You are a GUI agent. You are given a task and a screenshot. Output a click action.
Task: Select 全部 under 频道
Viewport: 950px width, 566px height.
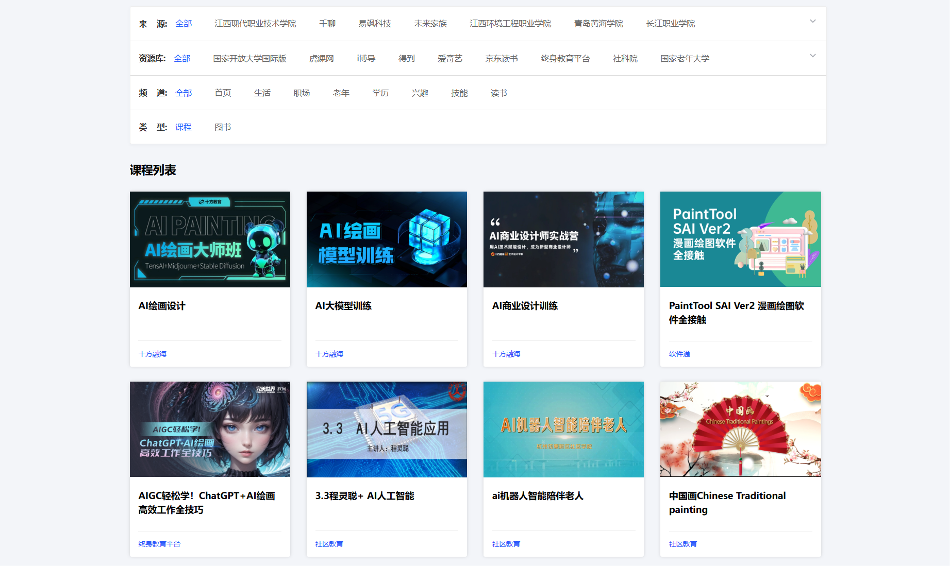184,93
